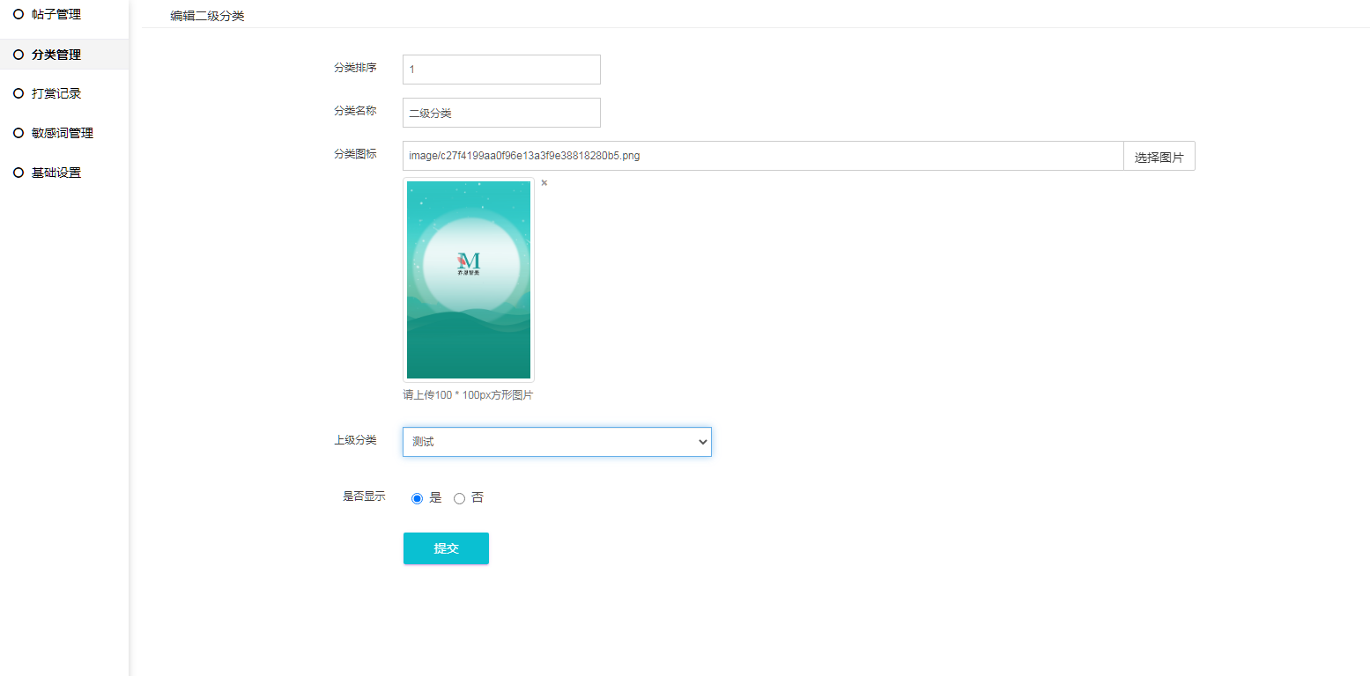Click the circle icon beside 帖子管理
The image size is (1370, 676).
coord(19,14)
